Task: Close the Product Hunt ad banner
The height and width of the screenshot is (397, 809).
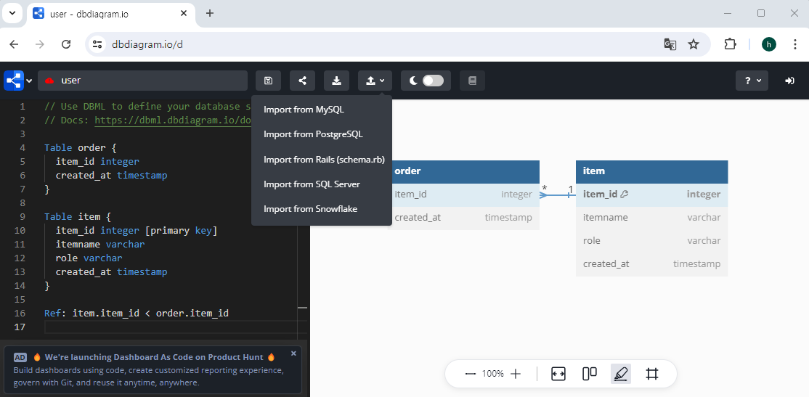Action: point(293,353)
